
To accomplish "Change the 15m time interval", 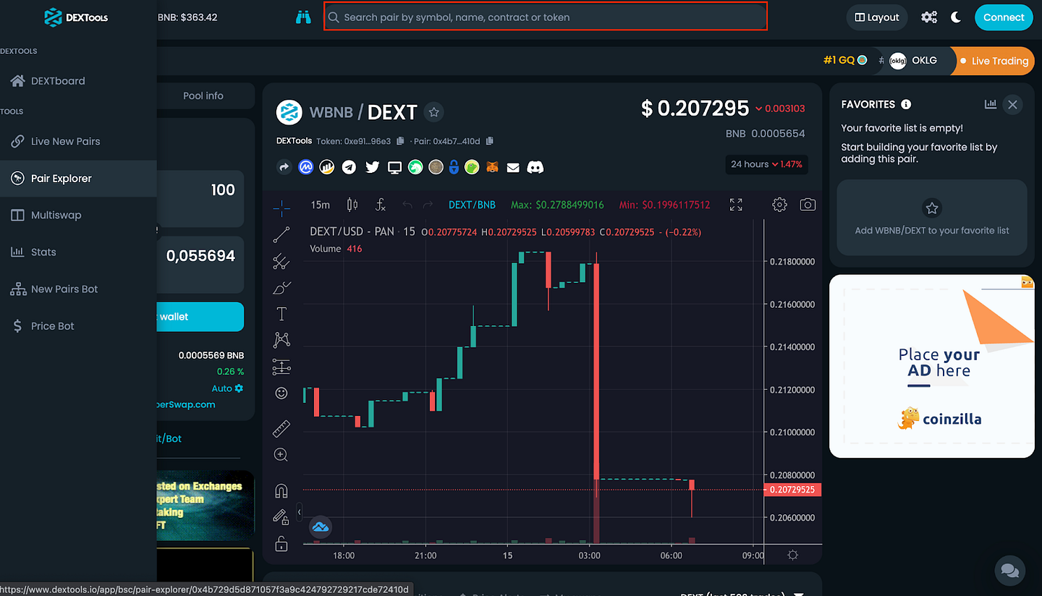I will (321, 205).
